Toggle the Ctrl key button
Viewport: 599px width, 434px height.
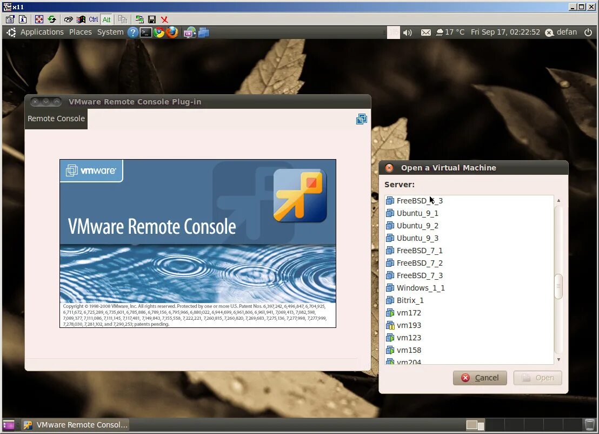[94, 19]
